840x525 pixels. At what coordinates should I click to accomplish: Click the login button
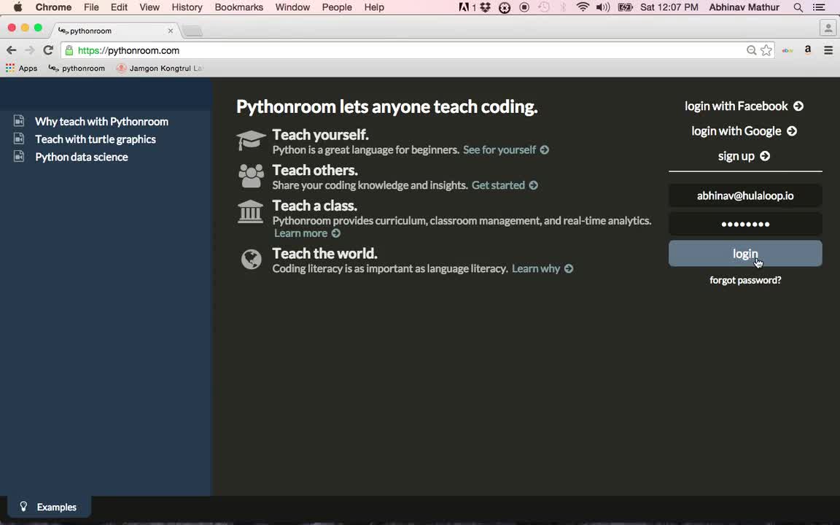[x=745, y=254]
